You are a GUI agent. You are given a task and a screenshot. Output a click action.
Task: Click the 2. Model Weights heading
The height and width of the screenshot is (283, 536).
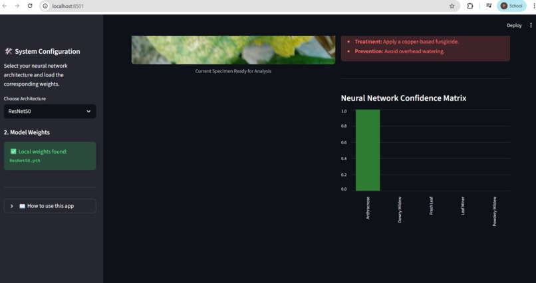point(27,132)
